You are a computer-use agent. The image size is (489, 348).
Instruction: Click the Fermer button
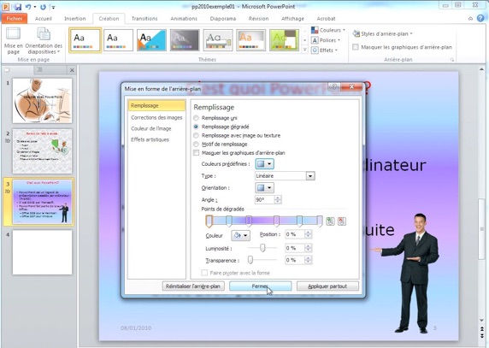[261, 286]
